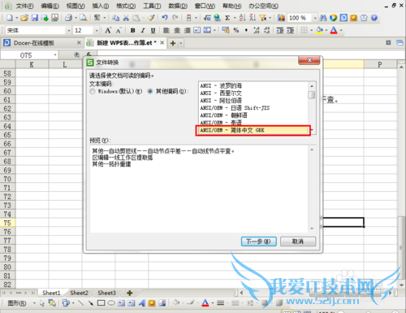Click the decrease font size icon

click(x=119, y=30)
